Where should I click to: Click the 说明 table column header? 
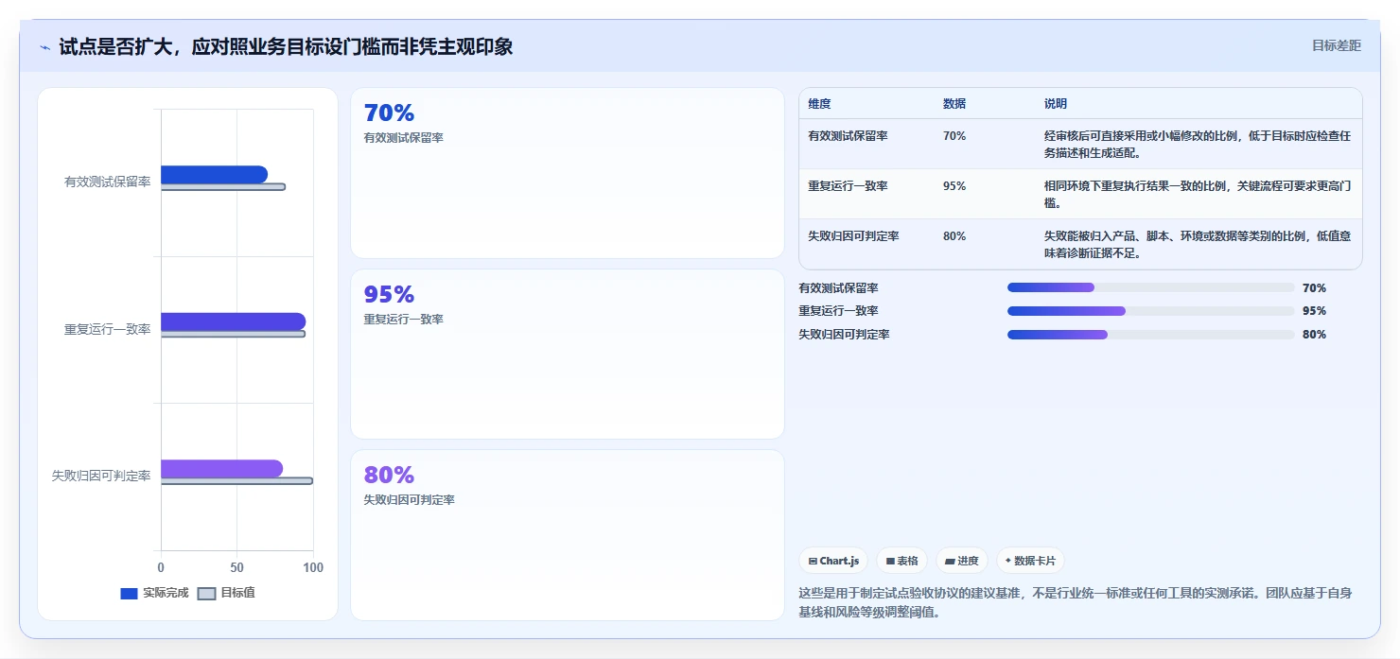[x=1056, y=104]
